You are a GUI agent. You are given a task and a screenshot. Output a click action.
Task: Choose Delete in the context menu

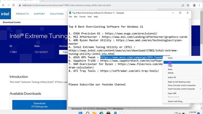(x=183, y=73)
